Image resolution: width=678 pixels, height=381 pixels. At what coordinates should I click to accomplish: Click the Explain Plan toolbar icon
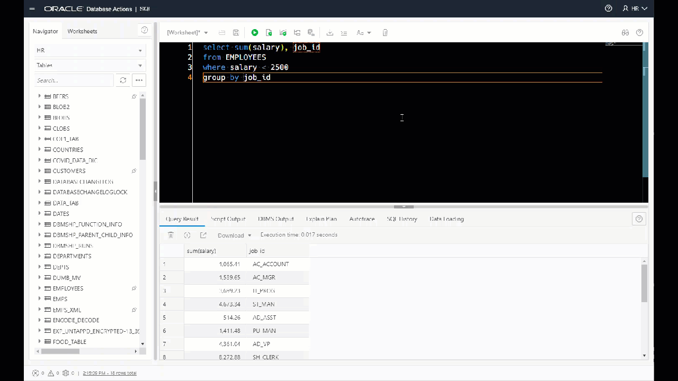click(x=283, y=33)
